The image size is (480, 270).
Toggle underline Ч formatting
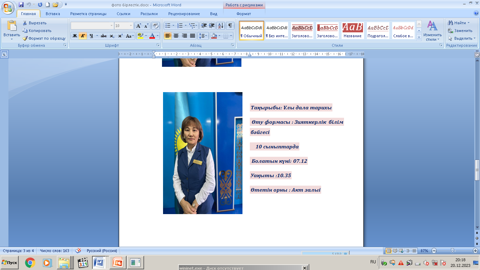[x=91, y=36]
